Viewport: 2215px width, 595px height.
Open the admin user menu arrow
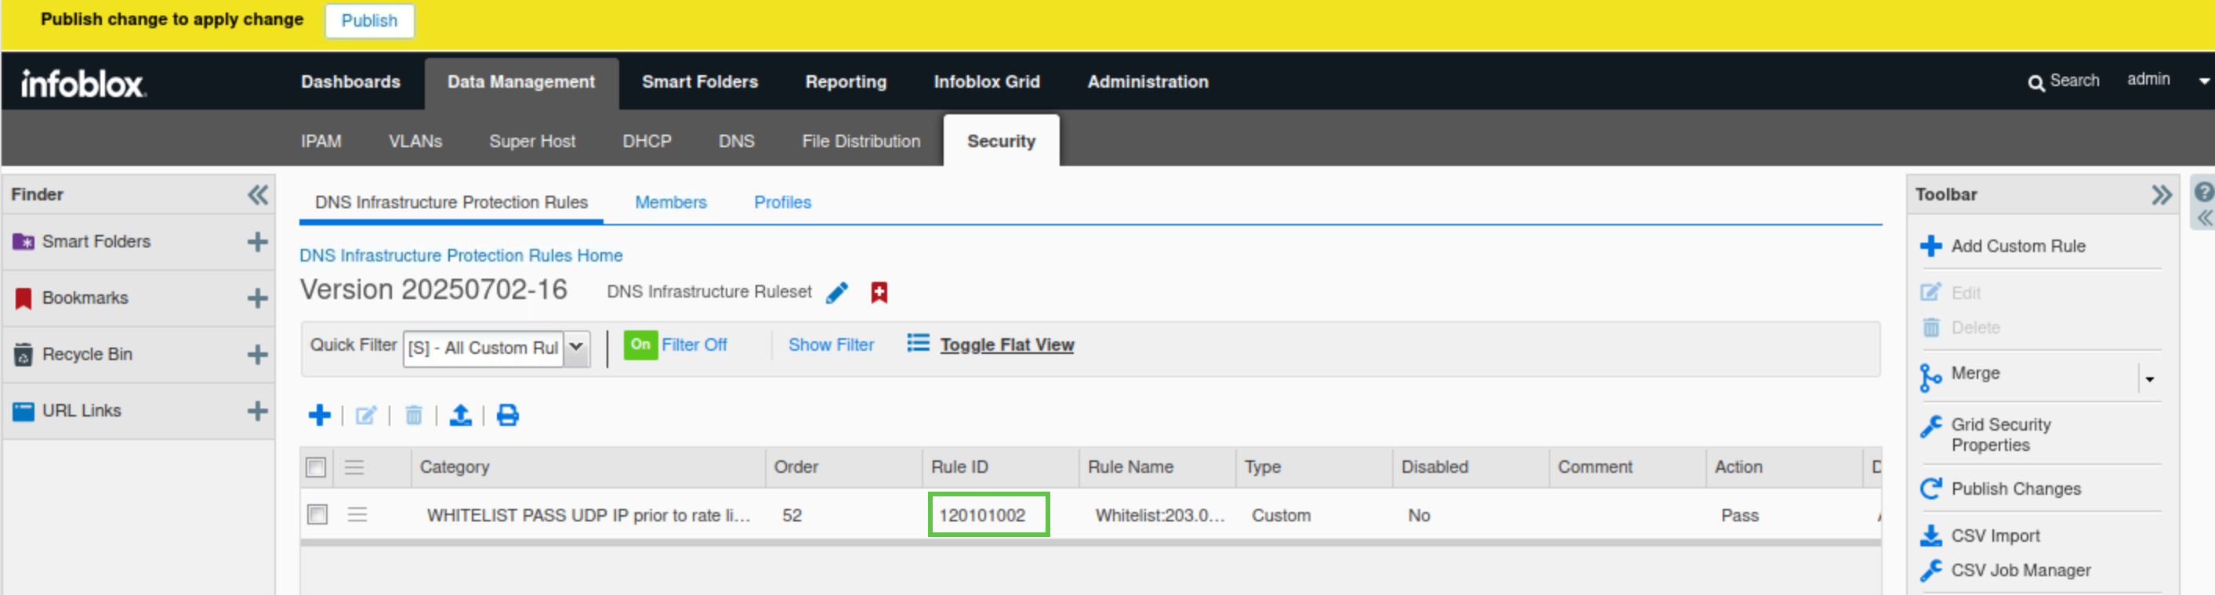[2203, 81]
